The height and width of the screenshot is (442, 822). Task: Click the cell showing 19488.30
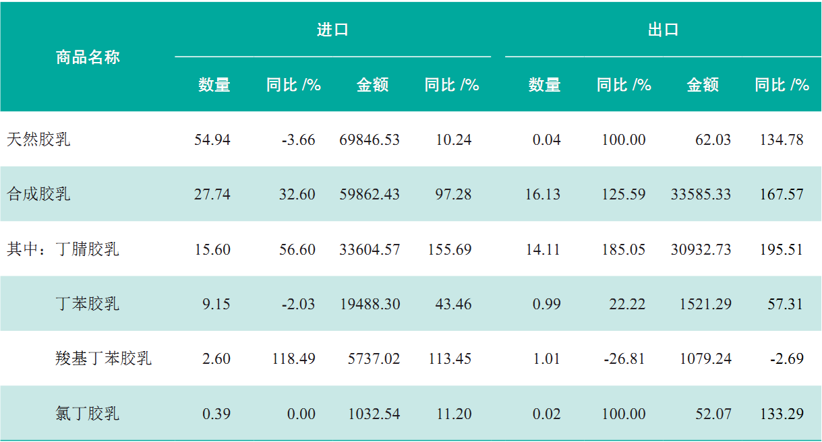(x=370, y=304)
